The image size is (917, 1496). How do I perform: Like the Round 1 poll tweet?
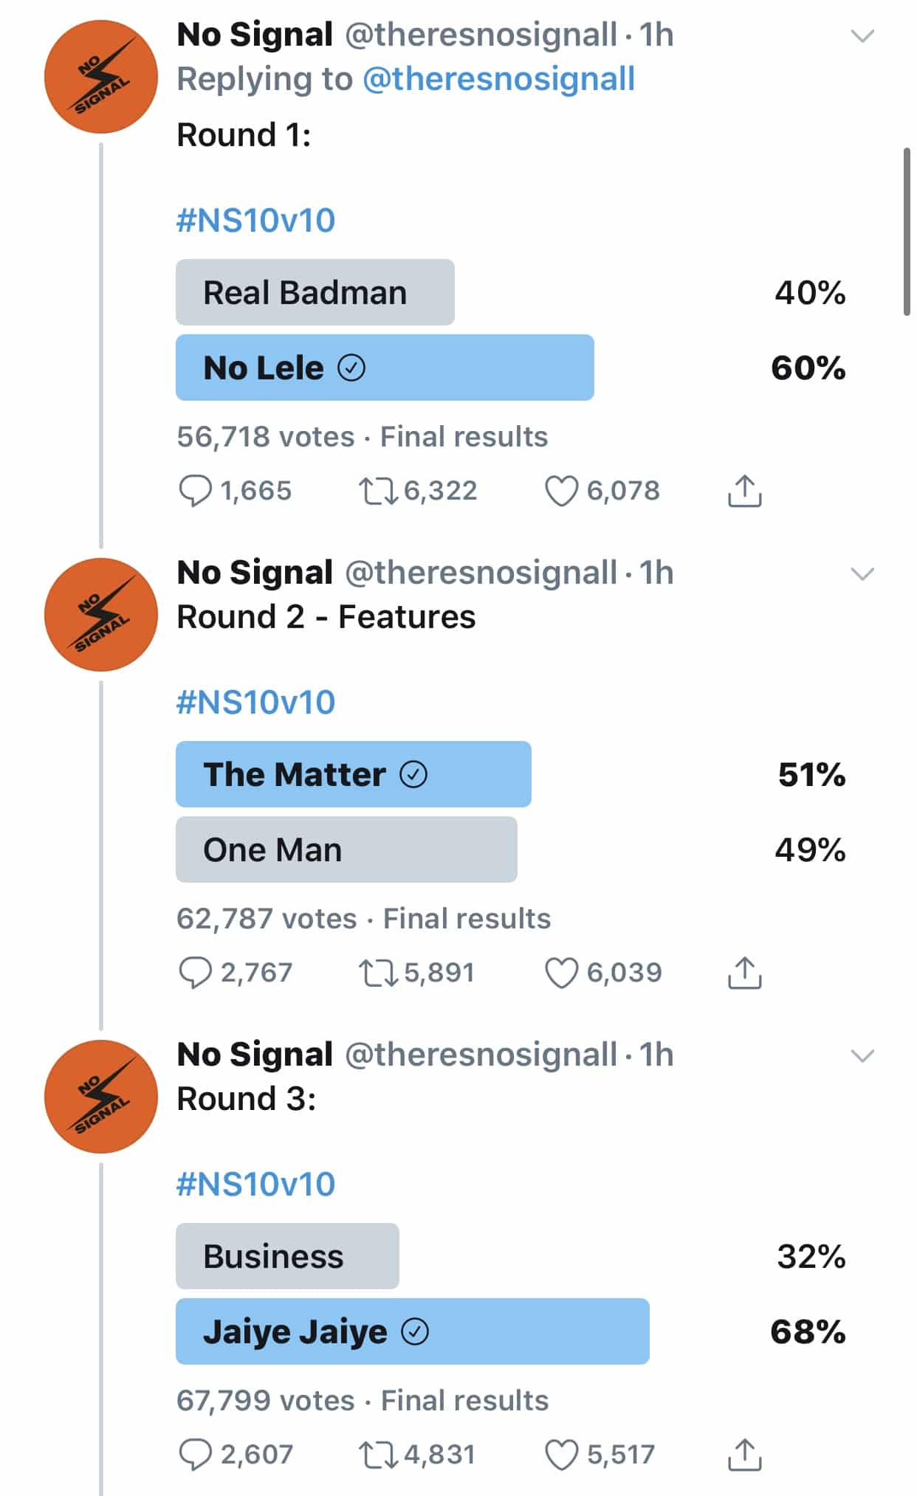click(x=561, y=491)
